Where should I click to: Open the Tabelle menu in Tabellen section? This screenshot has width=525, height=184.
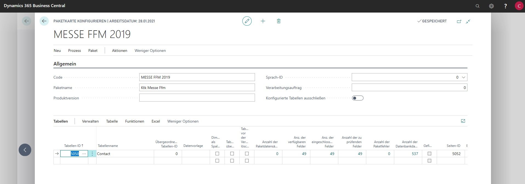[112, 121]
